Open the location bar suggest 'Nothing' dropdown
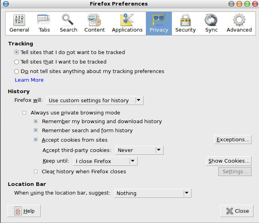 (x=153, y=193)
